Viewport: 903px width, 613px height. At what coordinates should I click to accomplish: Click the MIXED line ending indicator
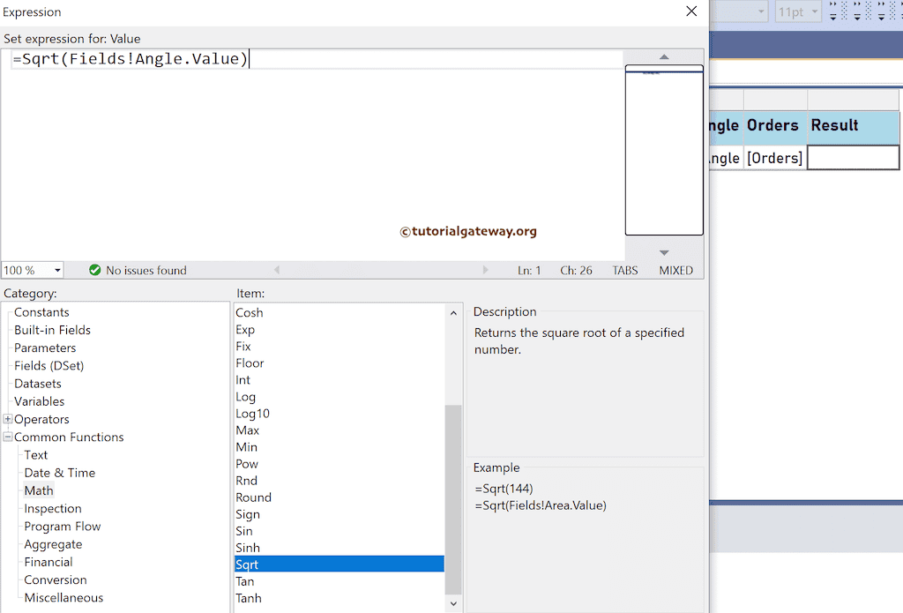click(676, 270)
